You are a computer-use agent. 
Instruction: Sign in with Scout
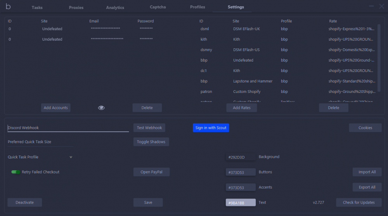211,128
